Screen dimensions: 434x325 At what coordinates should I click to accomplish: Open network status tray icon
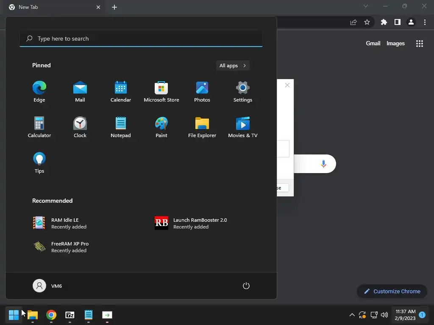tap(374, 315)
